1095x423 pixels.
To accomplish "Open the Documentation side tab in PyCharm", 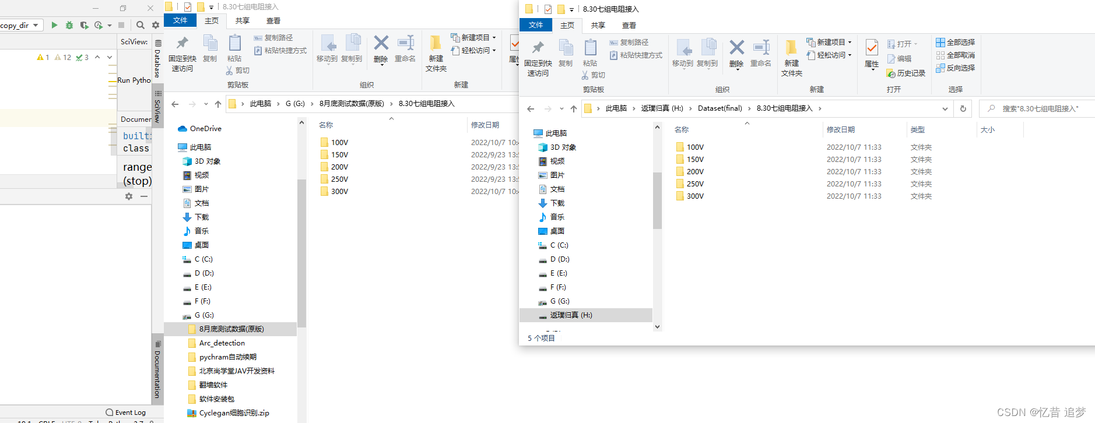I will click(x=158, y=369).
